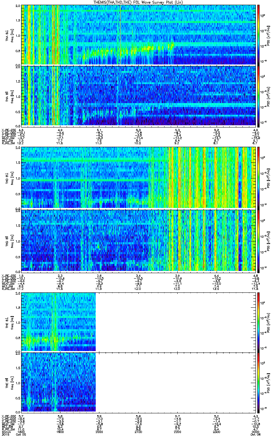Click the THEMIS FGL Wave Survey Plot title
This screenshot has width=273, height=437.
138,2
